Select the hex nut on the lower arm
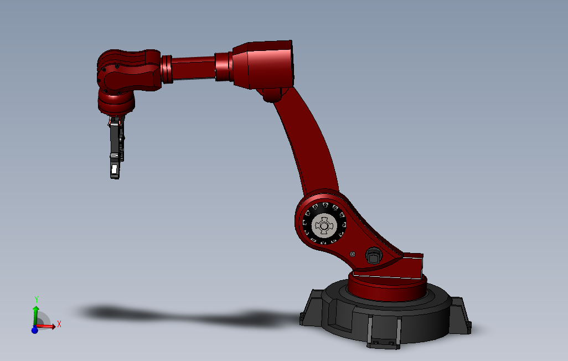Viewport: 568px width, 361px height. (x=374, y=256)
